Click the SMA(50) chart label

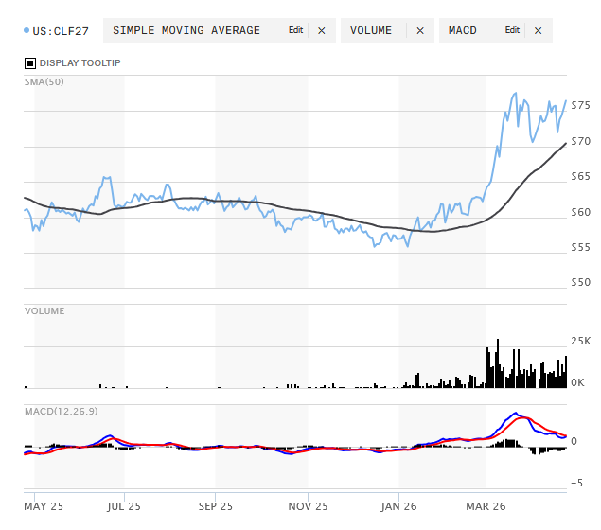pyautogui.click(x=44, y=81)
